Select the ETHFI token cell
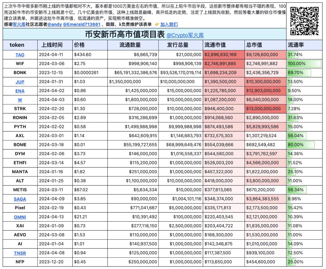This screenshot has height=269, width=326. [20, 163]
